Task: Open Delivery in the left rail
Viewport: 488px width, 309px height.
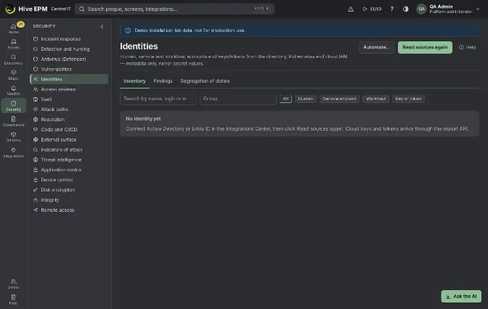Action: click(13, 137)
